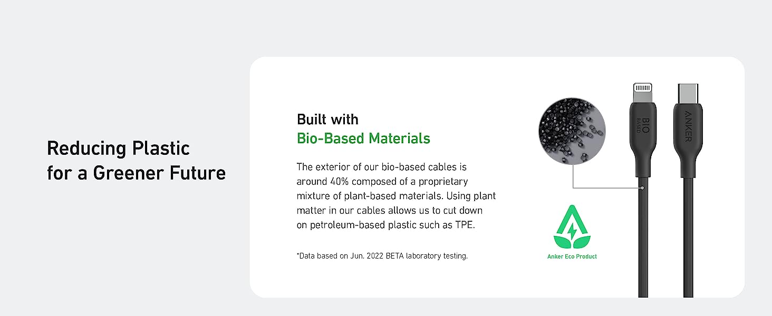This screenshot has width=772, height=316.
Task: Select the green "Bio-Based Materials" heading
Action: point(363,139)
